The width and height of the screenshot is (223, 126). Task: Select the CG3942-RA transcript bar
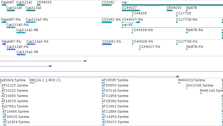click(x=107, y=22)
